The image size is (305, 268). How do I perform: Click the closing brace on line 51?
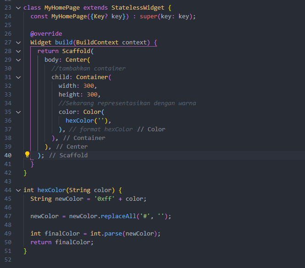point(25,251)
